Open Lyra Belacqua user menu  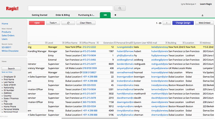coord(188,4)
